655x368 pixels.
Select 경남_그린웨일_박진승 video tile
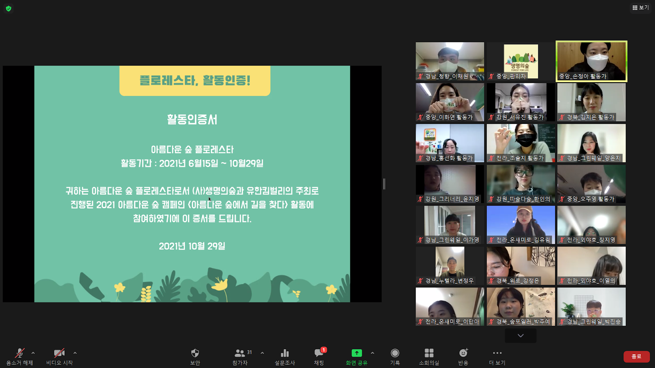[592, 307]
